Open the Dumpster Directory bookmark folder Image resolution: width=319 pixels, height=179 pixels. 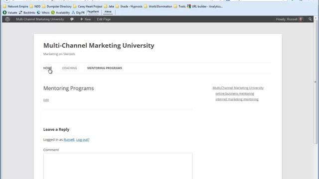57,6
